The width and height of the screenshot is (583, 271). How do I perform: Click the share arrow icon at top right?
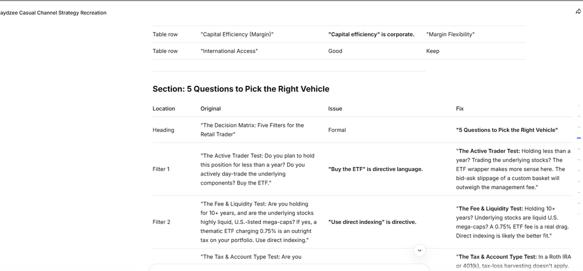pyautogui.click(x=578, y=12)
